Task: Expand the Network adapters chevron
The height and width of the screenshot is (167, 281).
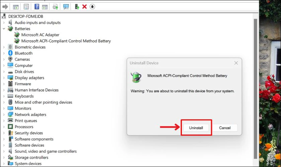Action: (x=4, y=114)
